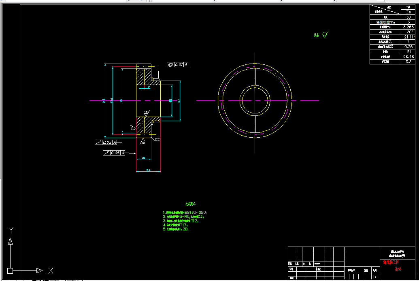Select the 法面模数 mn table label
Image resolution: width=419 pixels, height=281 pixels.
[385, 22]
